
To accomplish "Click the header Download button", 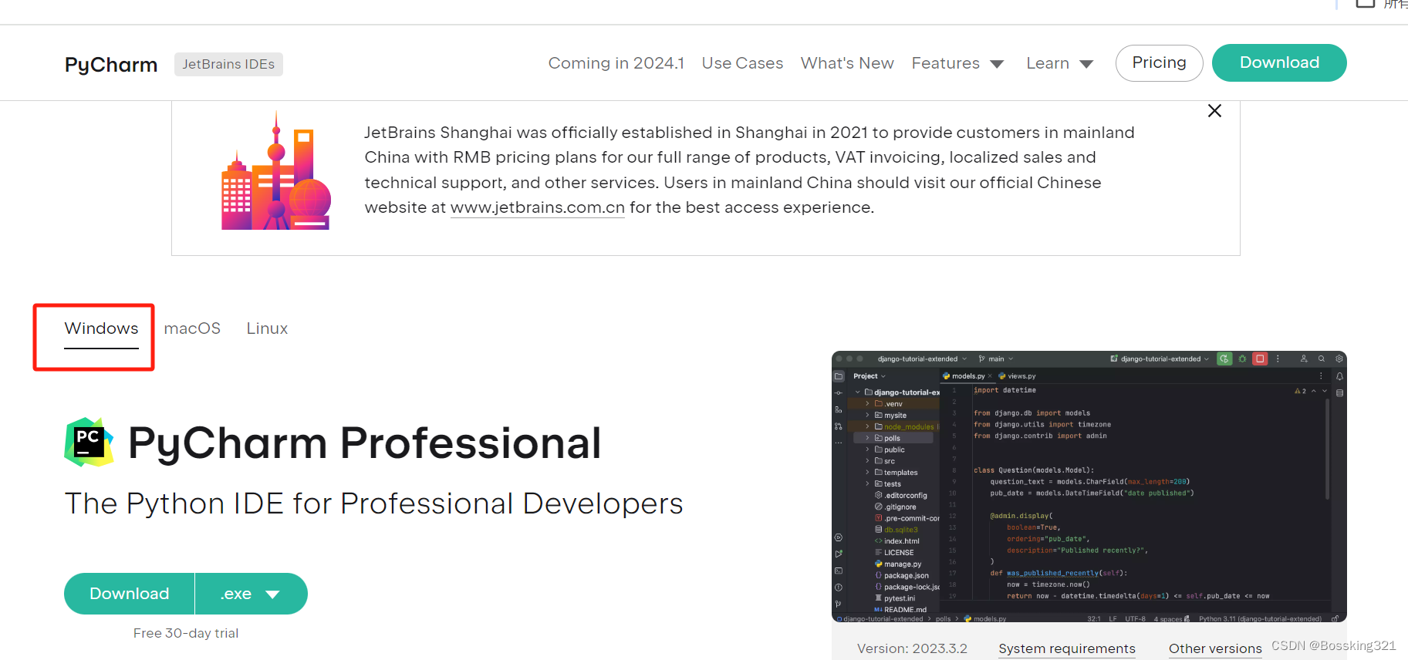I will click(1279, 62).
